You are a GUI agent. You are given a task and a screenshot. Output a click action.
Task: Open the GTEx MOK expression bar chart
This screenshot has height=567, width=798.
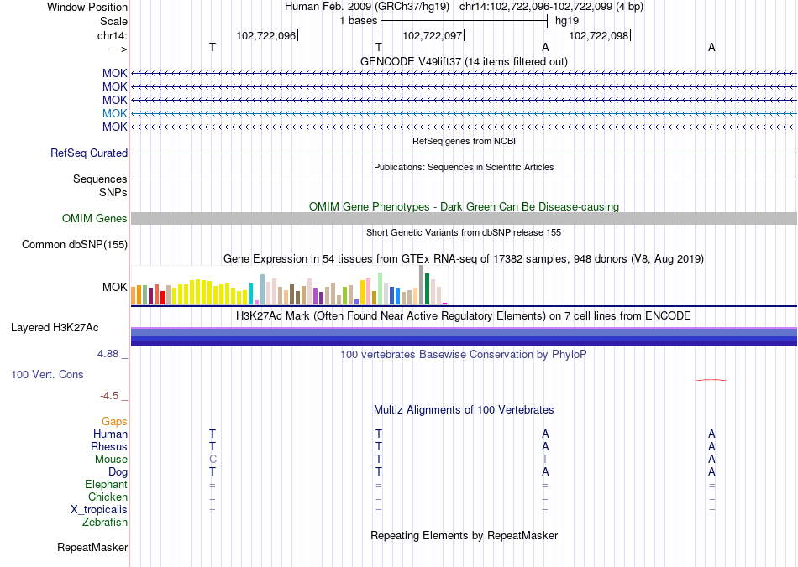point(289,285)
